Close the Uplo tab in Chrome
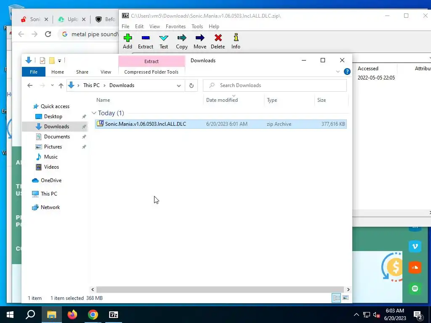 [x=84, y=19]
